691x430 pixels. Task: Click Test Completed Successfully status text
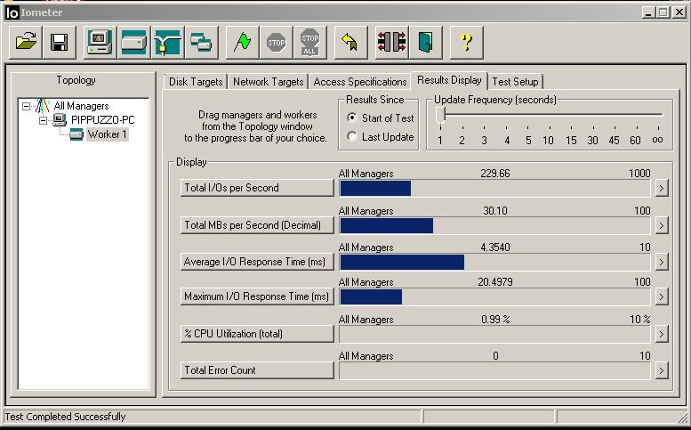[65, 417]
